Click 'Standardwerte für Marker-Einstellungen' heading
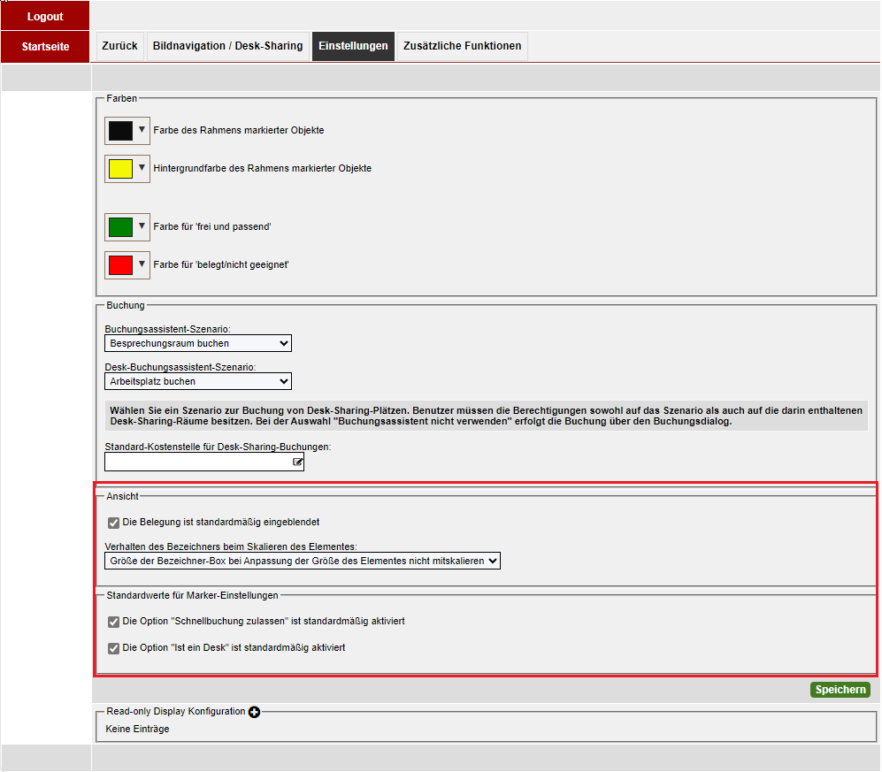 (x=192, y=595)
